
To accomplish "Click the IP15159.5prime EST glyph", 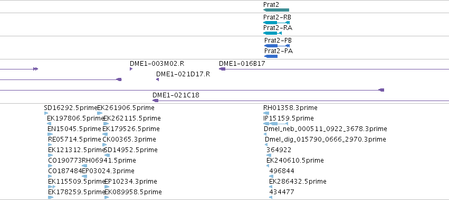I will tap(275, 124).
